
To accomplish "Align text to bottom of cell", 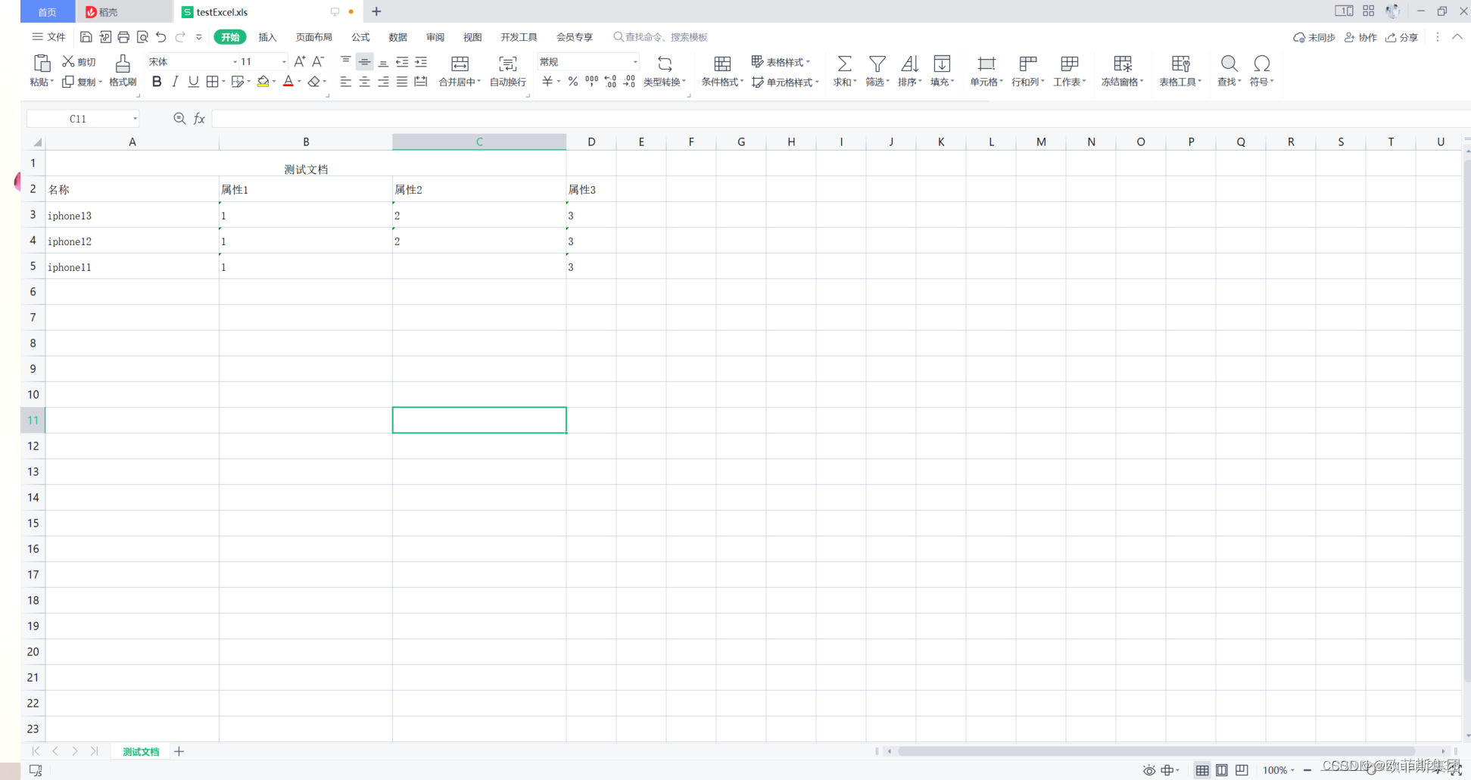I will coord(384,62).
